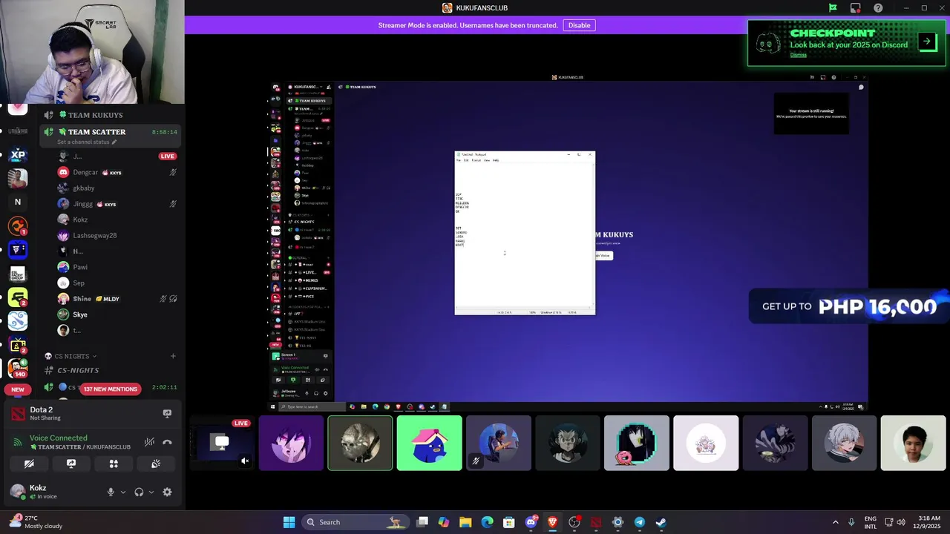Open File Explorer from taskbar
Screen dimensions: 950x534
tap(465, 522)
